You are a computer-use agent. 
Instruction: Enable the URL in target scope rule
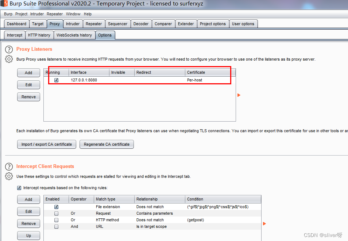[57, 226]
